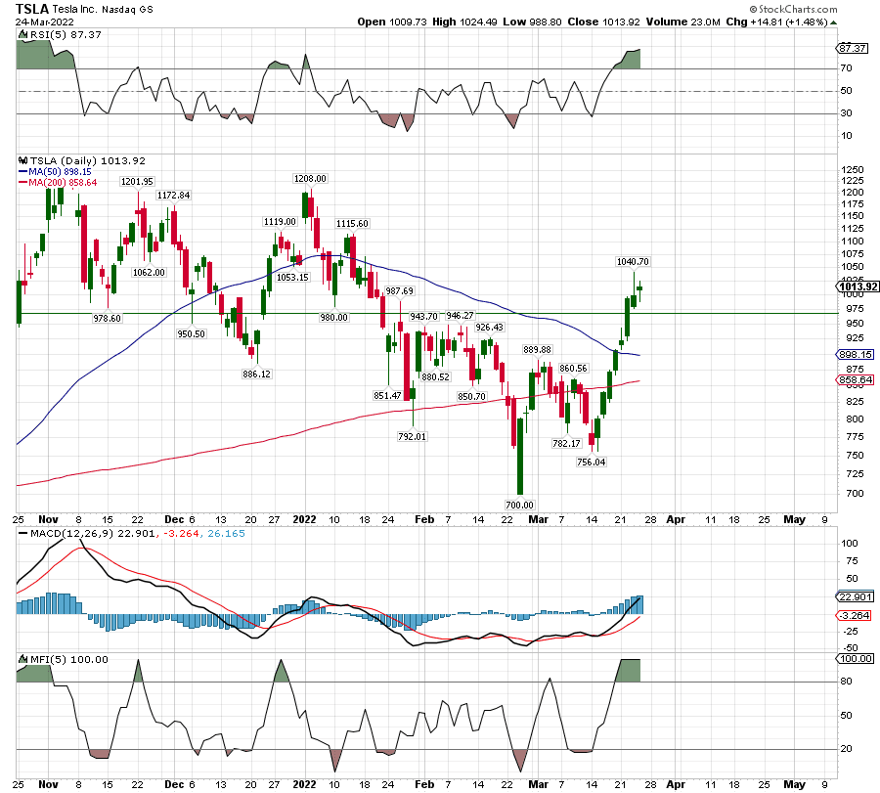Click the RSI(5) indicator legend label
Image resolution: width=880 pixels, height=793 pixels.
66,35
